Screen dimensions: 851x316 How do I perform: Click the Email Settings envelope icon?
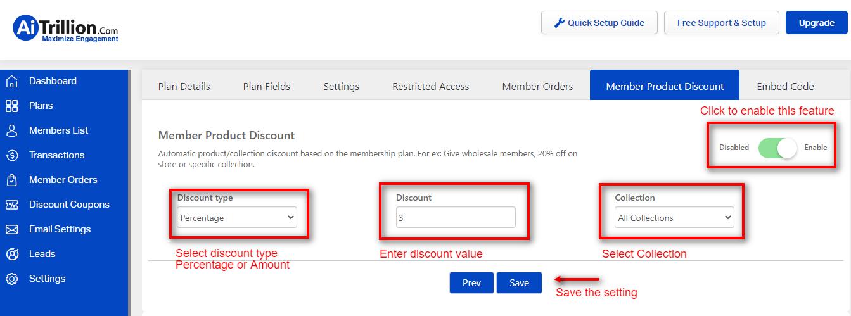click(x=11, y=229)
